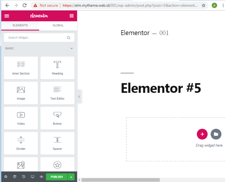Open the widgets grid icon in header
Image resolution: width=225 pixels, height=182 pixels.
[x=71, y=16]
